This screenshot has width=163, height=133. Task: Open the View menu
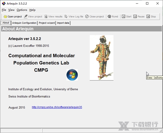click(11, 10)
